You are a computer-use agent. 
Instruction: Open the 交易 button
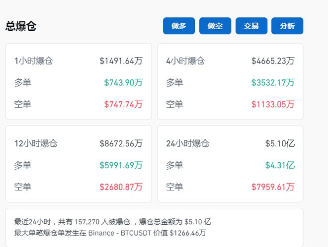(251, 26)
